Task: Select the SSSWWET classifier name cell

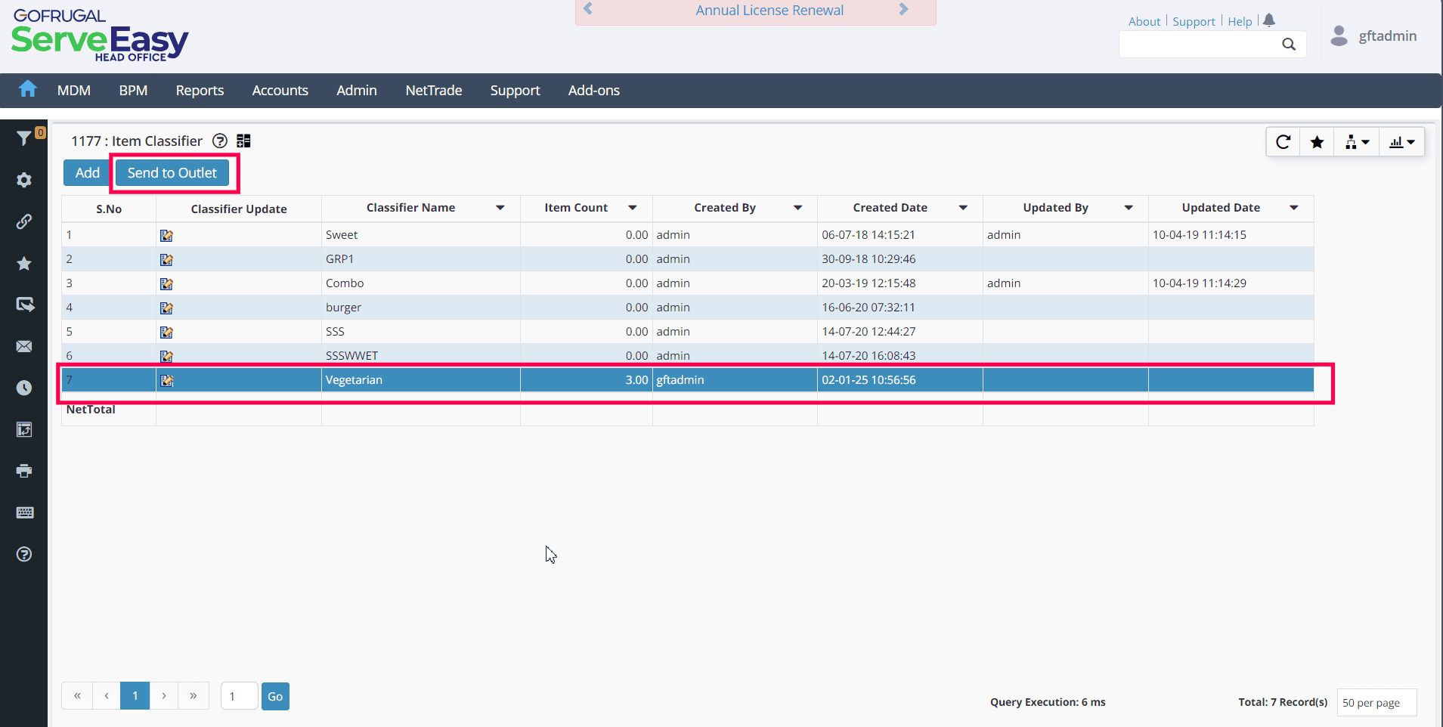Action: pyautogui.click(x=421, y=355)
